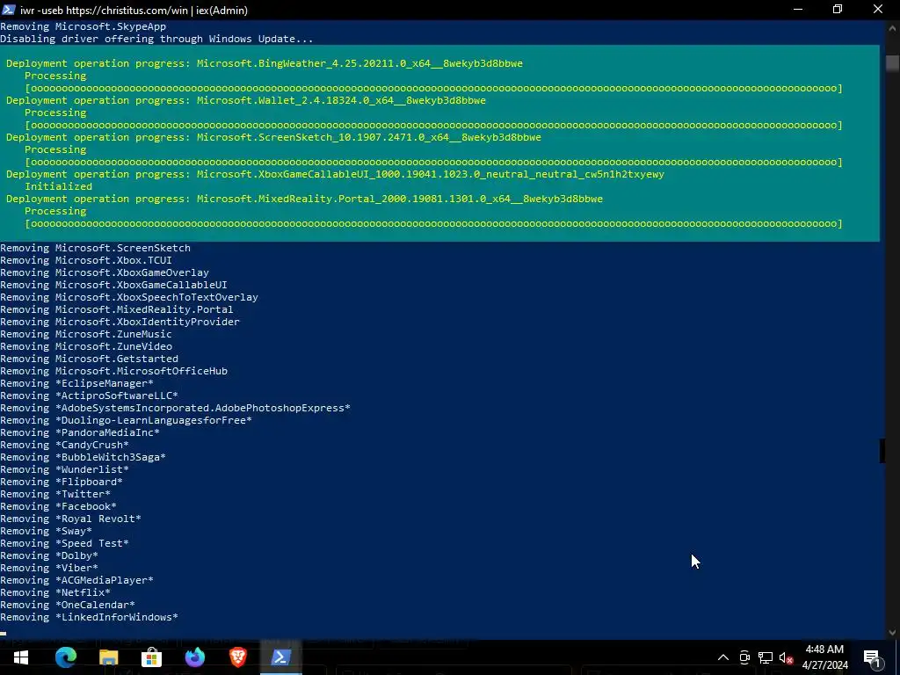Click 'Removing Microsoft.MixedReality.Portal' line
900x675 pixels.
click(x=117, y=309)
